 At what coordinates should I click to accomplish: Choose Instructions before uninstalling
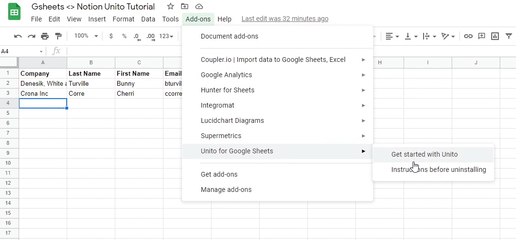[433, 170]
